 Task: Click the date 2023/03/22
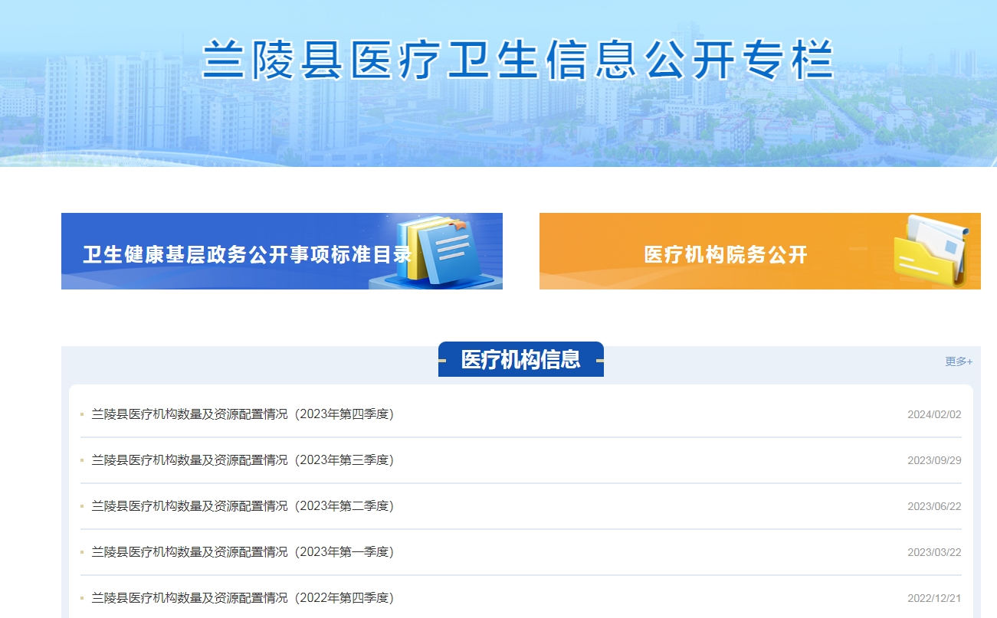[934, 552]
